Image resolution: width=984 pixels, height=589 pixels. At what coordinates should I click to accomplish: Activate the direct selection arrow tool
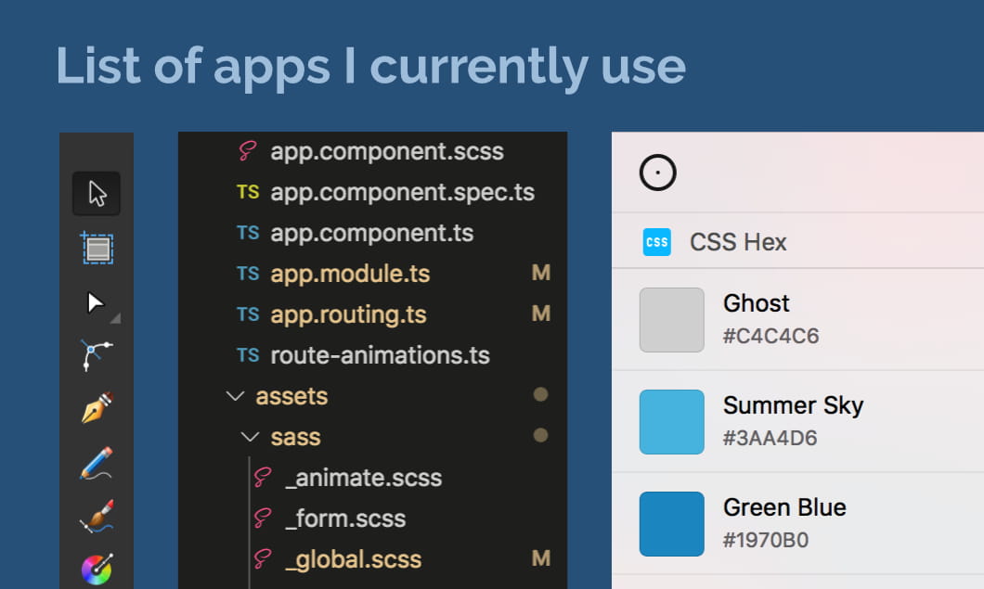coord(97,301)
